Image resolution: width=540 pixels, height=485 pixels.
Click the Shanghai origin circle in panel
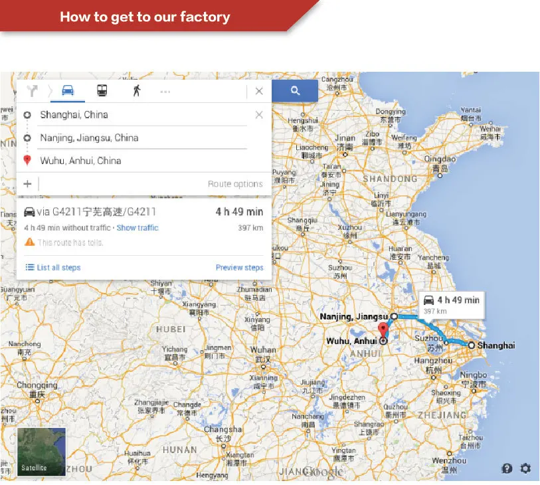point(27,115)
